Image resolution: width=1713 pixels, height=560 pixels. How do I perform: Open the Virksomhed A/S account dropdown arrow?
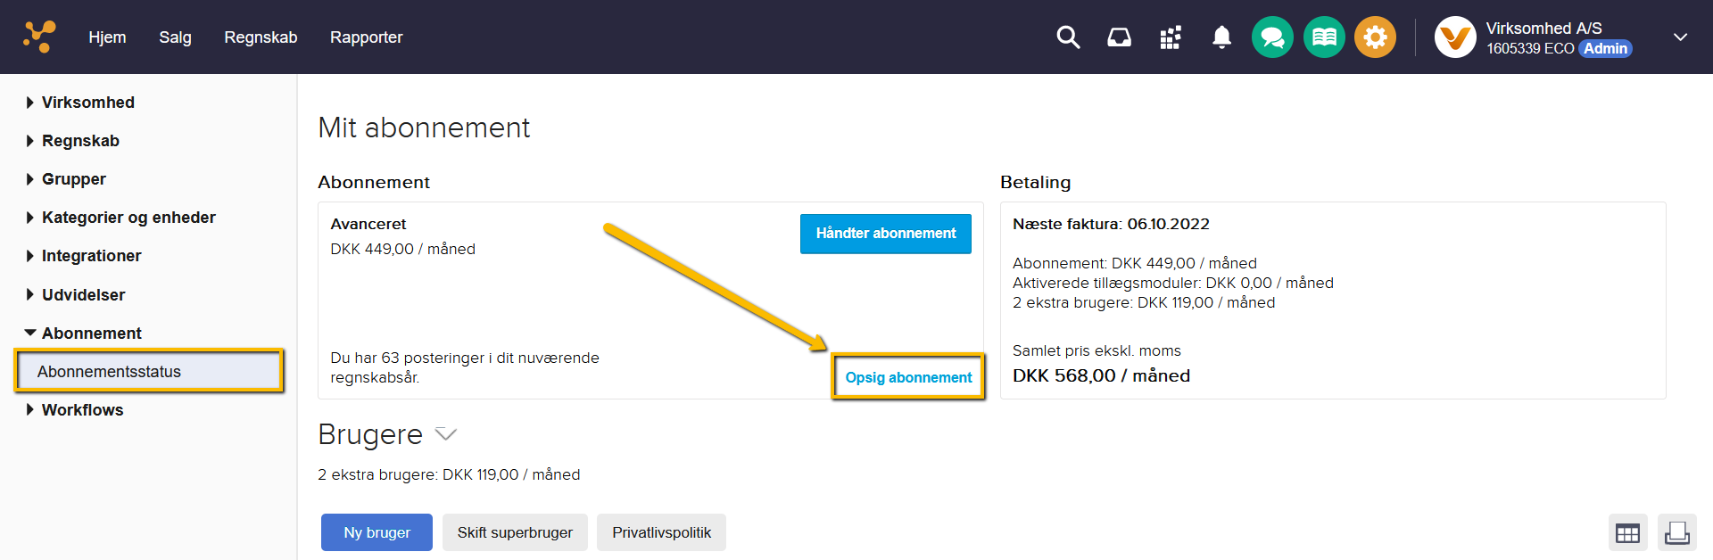tap(1680, 37)
